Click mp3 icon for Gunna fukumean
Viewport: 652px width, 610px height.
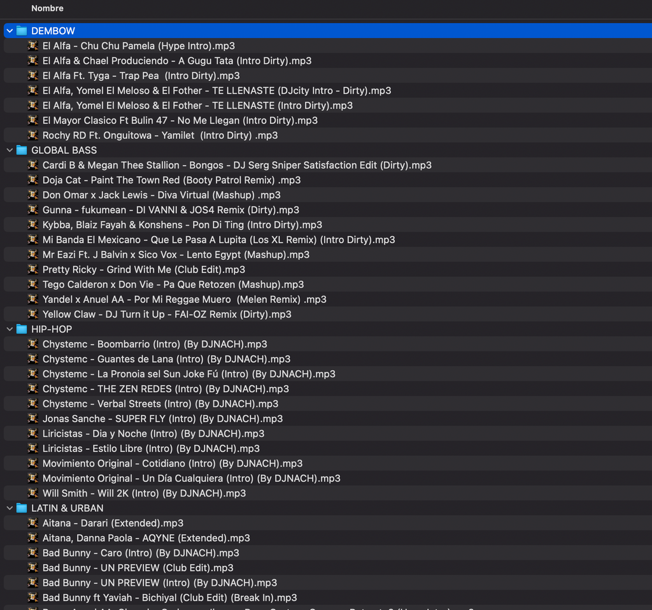click(x=33, y=209)
